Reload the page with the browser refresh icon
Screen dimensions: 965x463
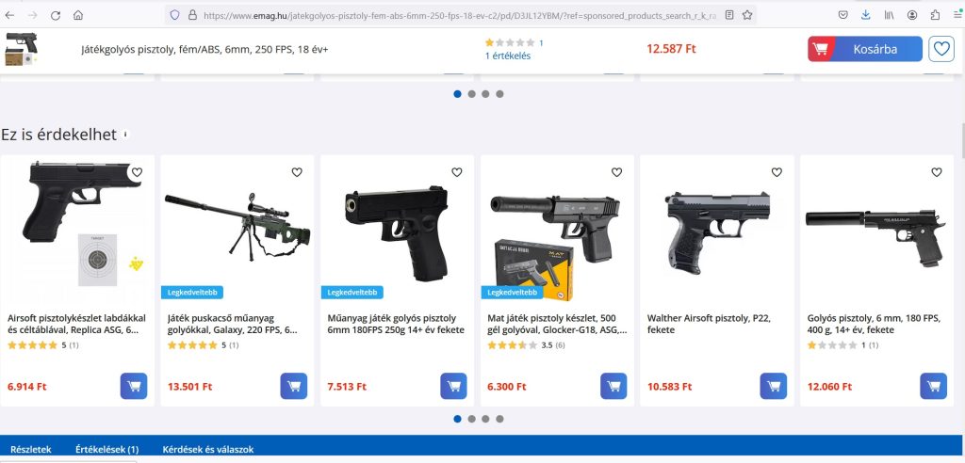click(x=56, y=15)
